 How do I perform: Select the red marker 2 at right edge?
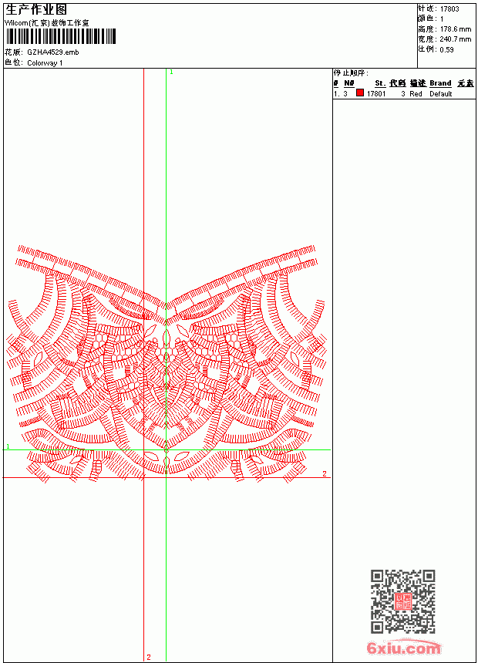325,473
